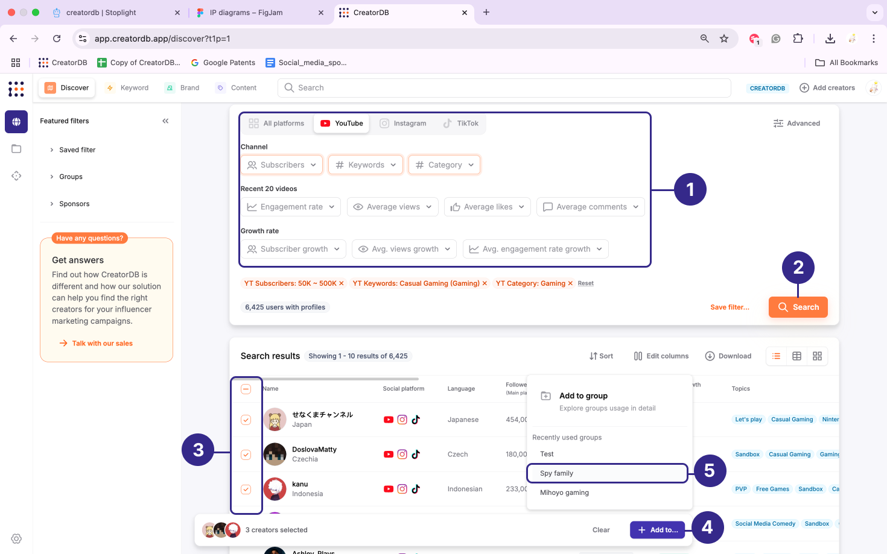Click the orange Search button
887x554 pixels.
798,307
